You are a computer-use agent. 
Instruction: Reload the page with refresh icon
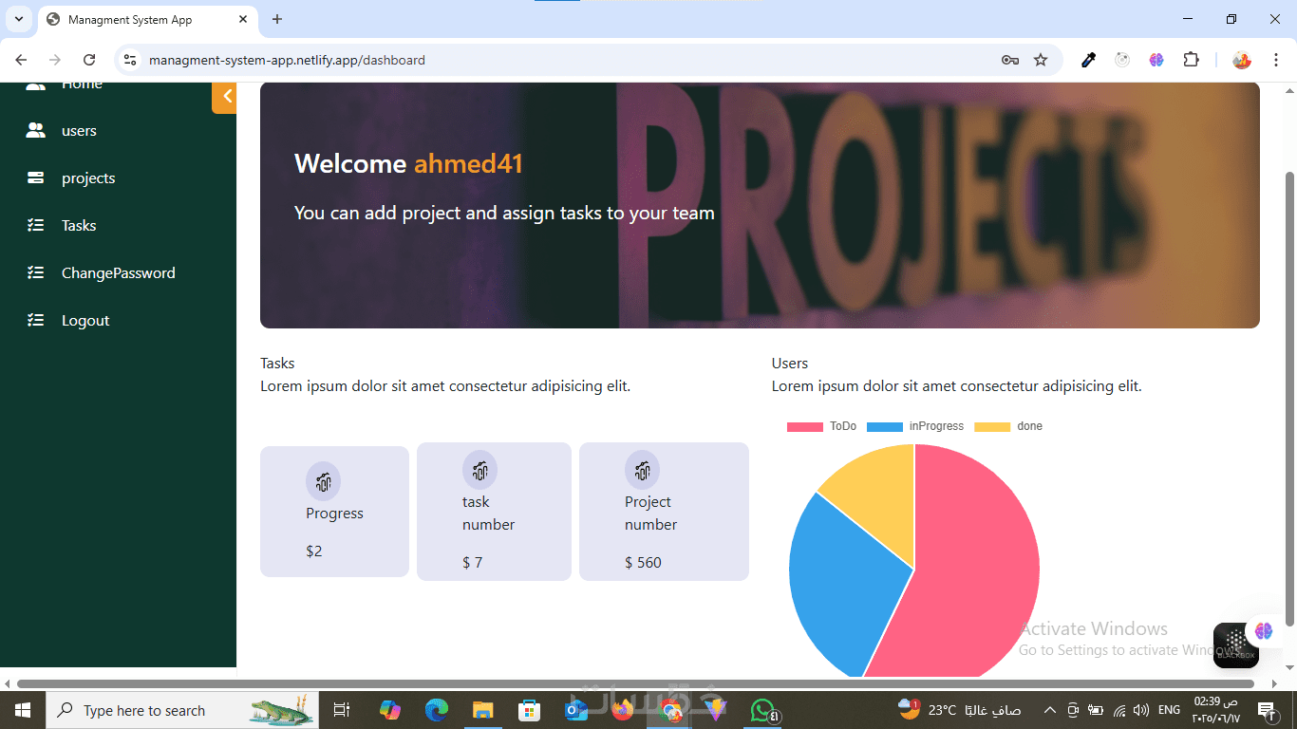pos(89,60)
